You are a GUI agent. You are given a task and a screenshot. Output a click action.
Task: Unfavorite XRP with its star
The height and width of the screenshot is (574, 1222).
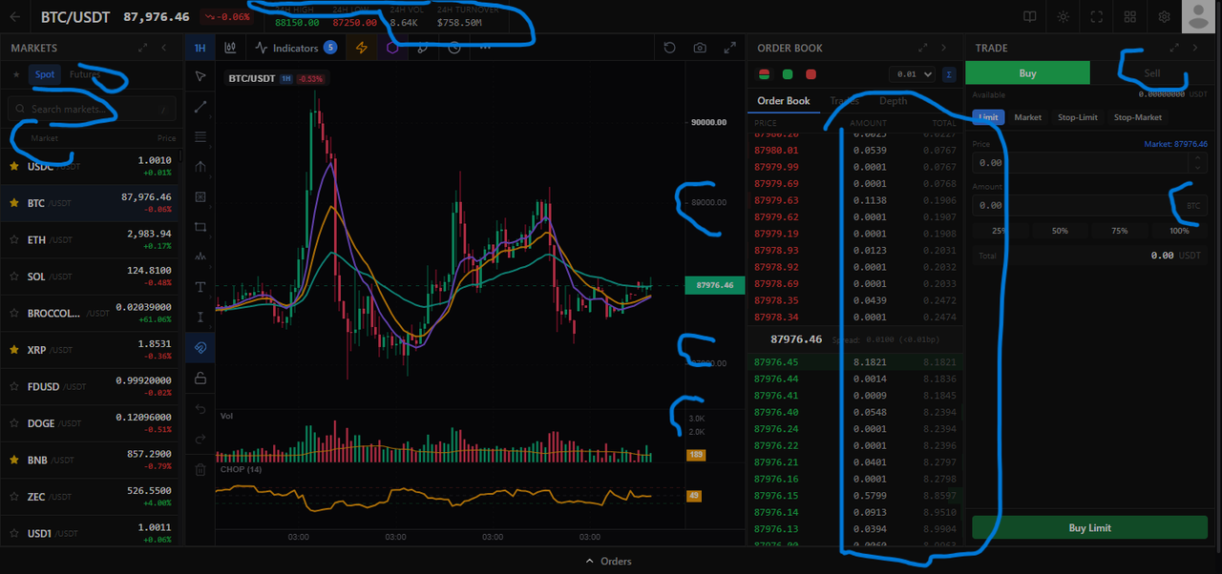click(x=14, y=350)
